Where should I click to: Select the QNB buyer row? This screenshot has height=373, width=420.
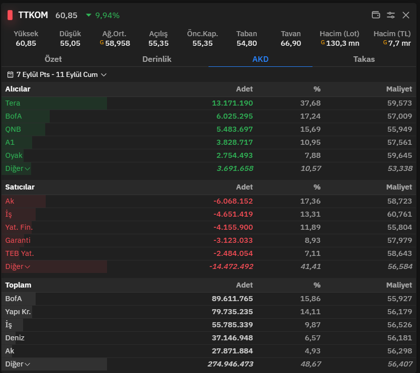tap(208, 129)
